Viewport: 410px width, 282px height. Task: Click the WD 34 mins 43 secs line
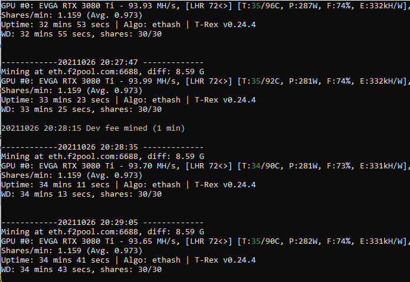pos(81,270)
